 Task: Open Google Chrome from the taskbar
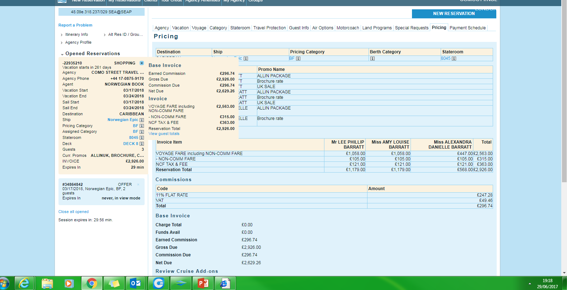pos(92,283)
